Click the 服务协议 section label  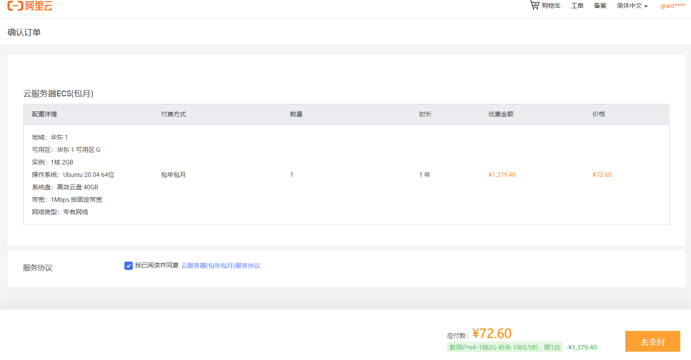point(38,268)
